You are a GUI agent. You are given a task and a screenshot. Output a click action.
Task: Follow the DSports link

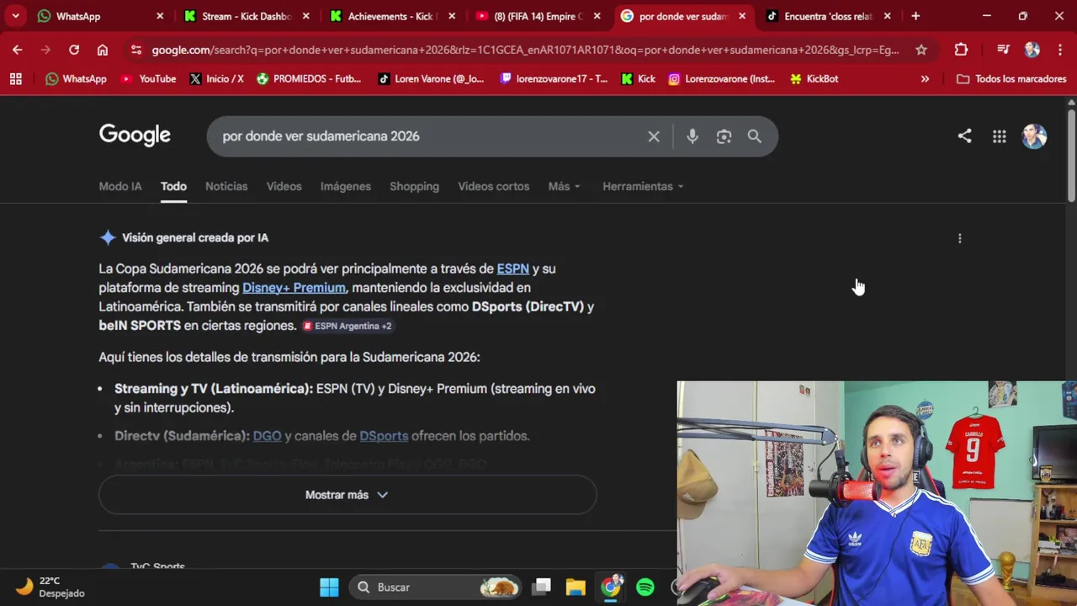tap(384, 436)
